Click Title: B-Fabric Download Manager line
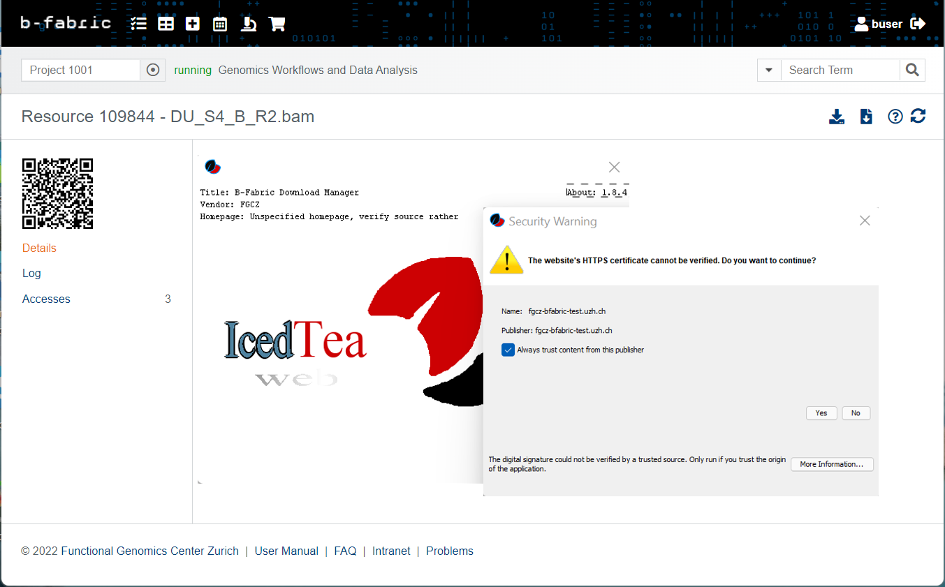Image resolution: width=945 pixels, height=587 pixels. [279, 193]
